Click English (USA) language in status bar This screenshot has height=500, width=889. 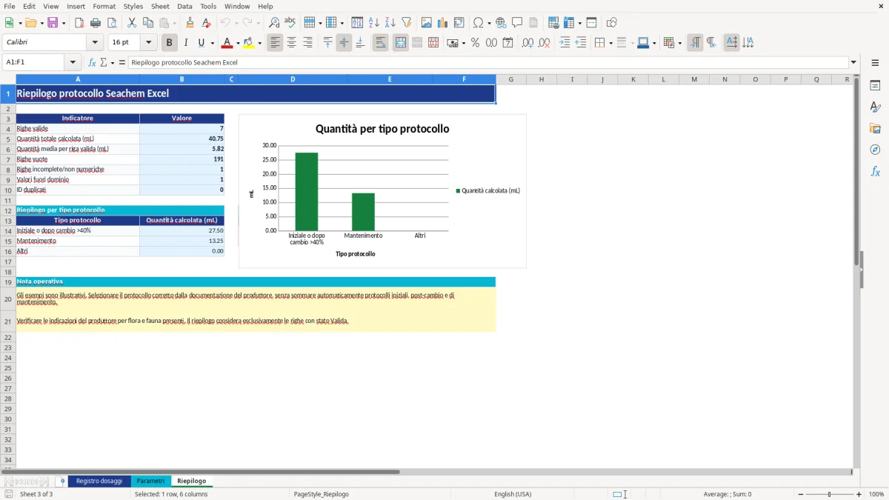513,494
